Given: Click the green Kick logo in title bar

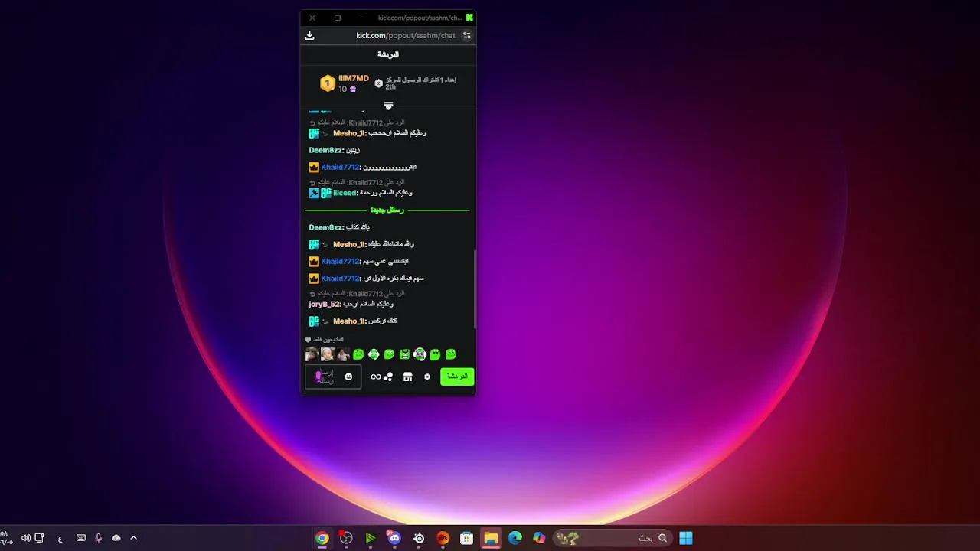Looking at the screenshot, I should pos(469,18).
